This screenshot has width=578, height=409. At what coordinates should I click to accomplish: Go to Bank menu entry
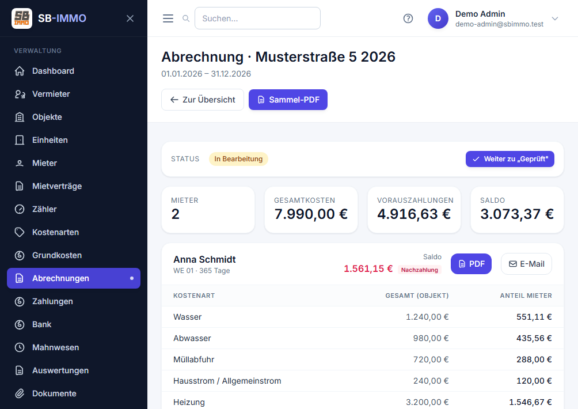point(74,324)
